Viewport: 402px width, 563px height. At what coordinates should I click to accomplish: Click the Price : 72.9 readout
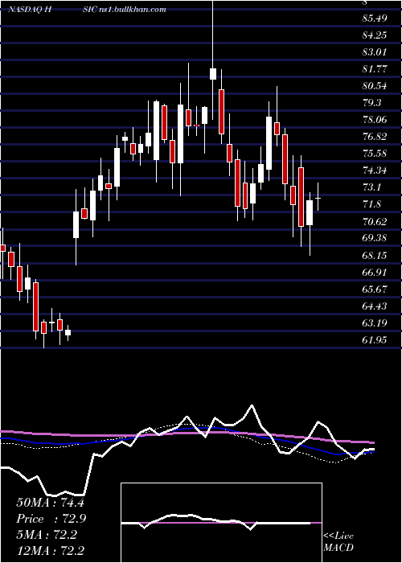pyautogui.click(x=50, y=519)
